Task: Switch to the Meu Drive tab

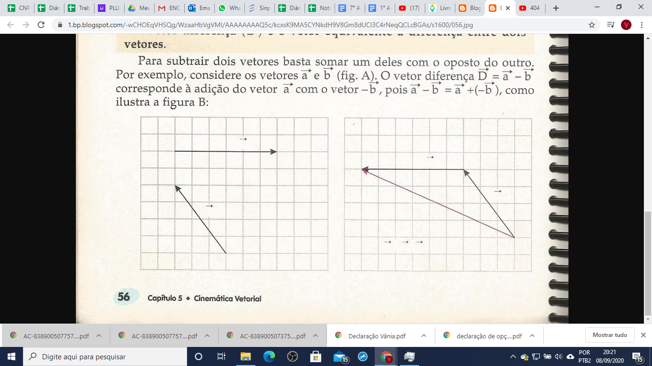Action: coord(139,8)
